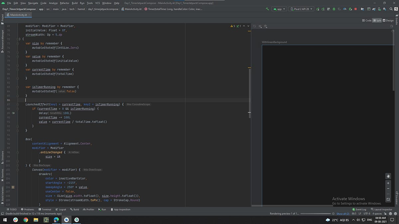Open the Profile app gauge icon
The width and height of the screenshot is (399, 224).
click(x=345, y=9)
